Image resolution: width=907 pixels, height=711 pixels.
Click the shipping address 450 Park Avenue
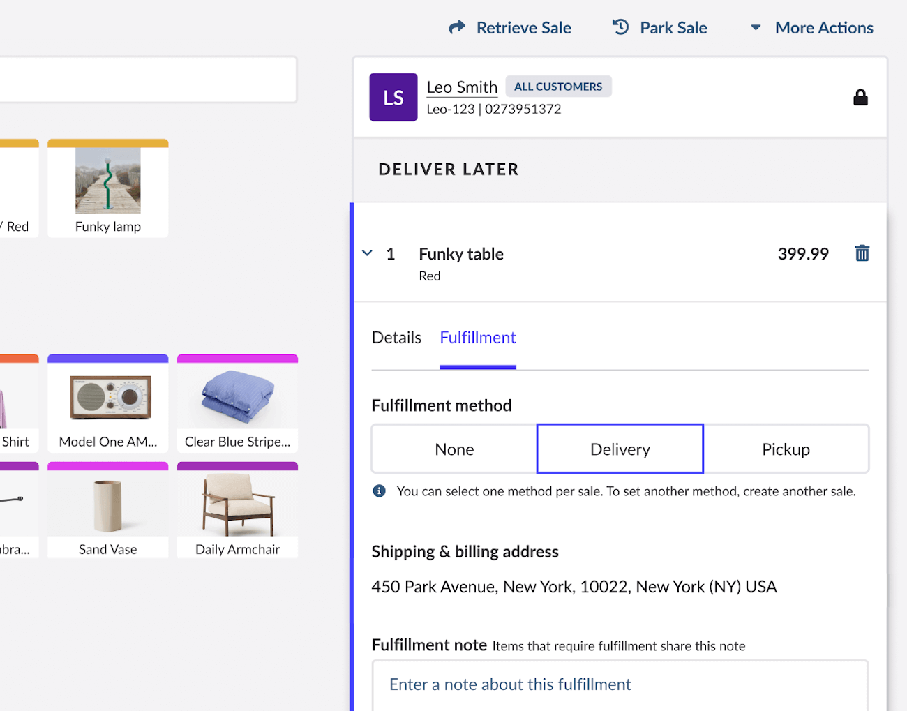(574, 587)
